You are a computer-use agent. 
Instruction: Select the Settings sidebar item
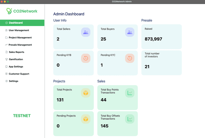(x=13, y=81)
